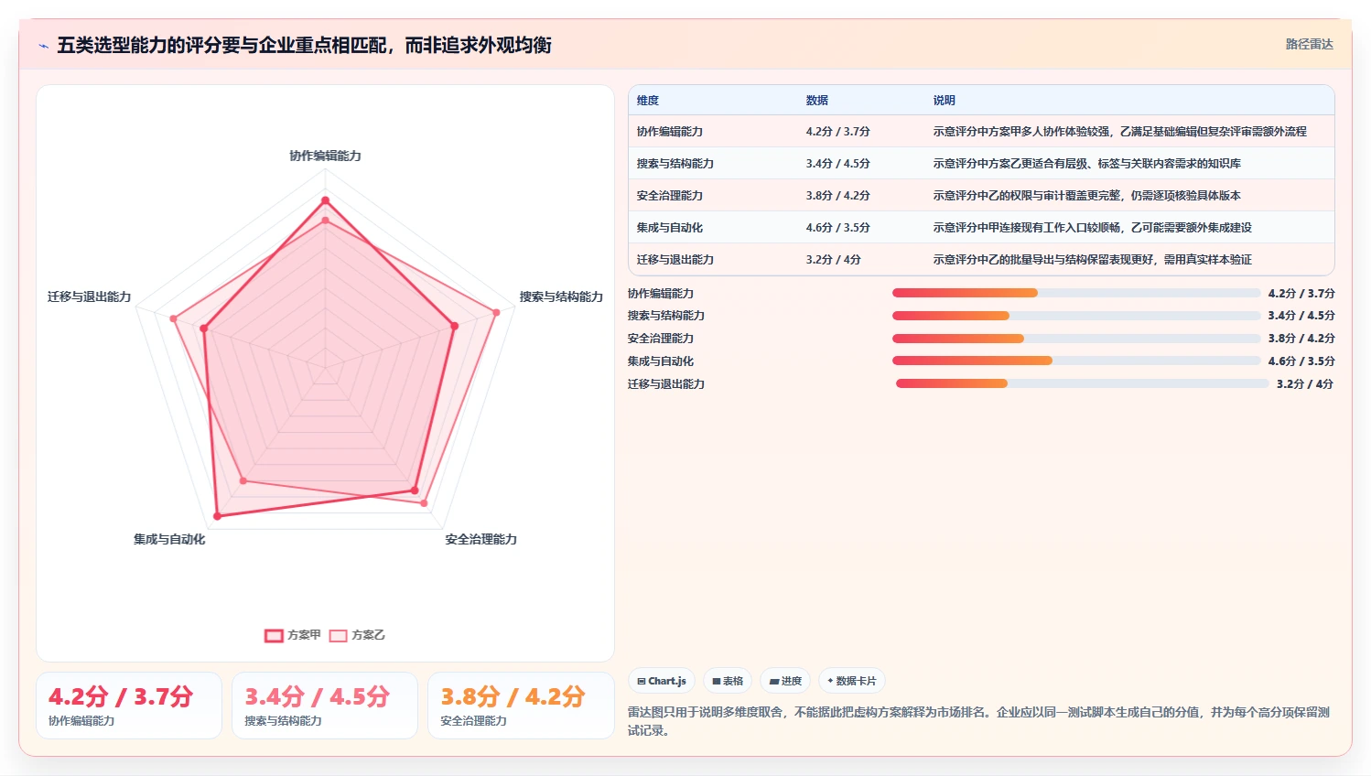Viewport: 1371px width, 776px height.
Task: Click the radar axis label 安全治理能力
Action: 481,539
